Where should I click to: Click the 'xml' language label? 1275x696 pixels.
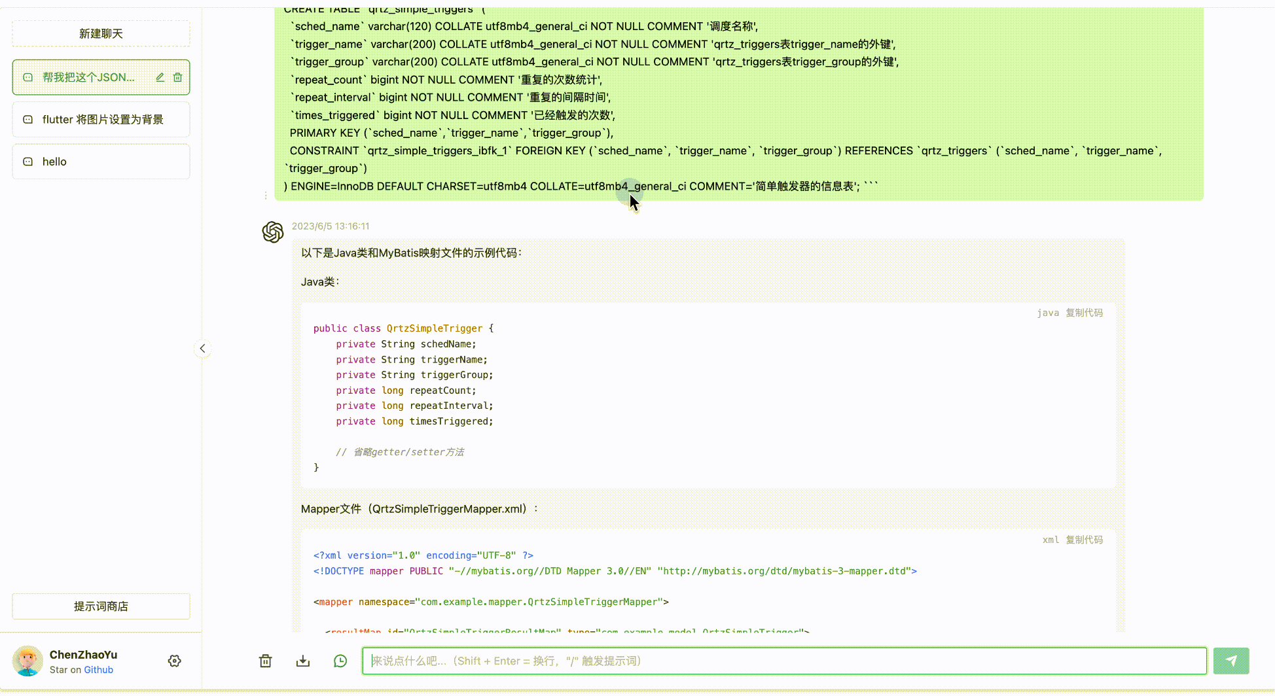(1051, 540)
